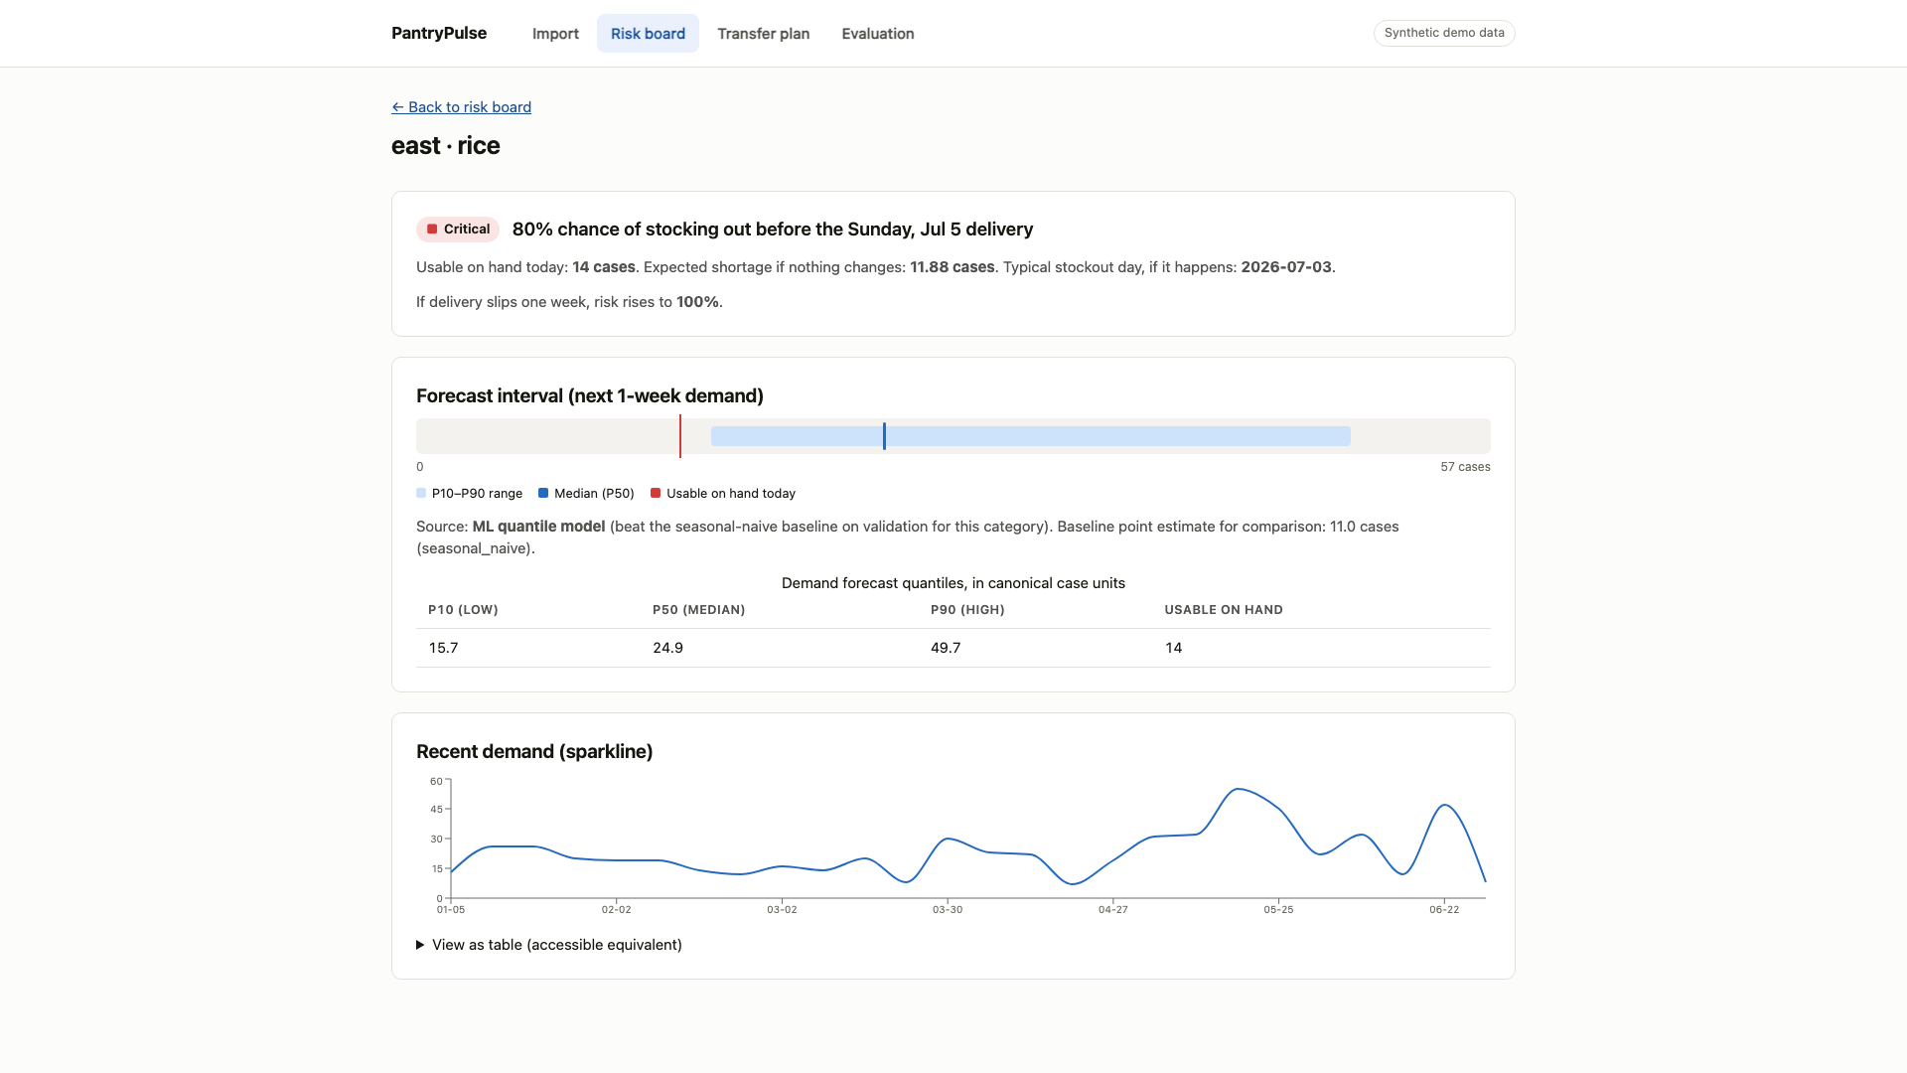Expand View as table disclosure triangle
Screen dimensions: 1907x1073
click(420, 945)
